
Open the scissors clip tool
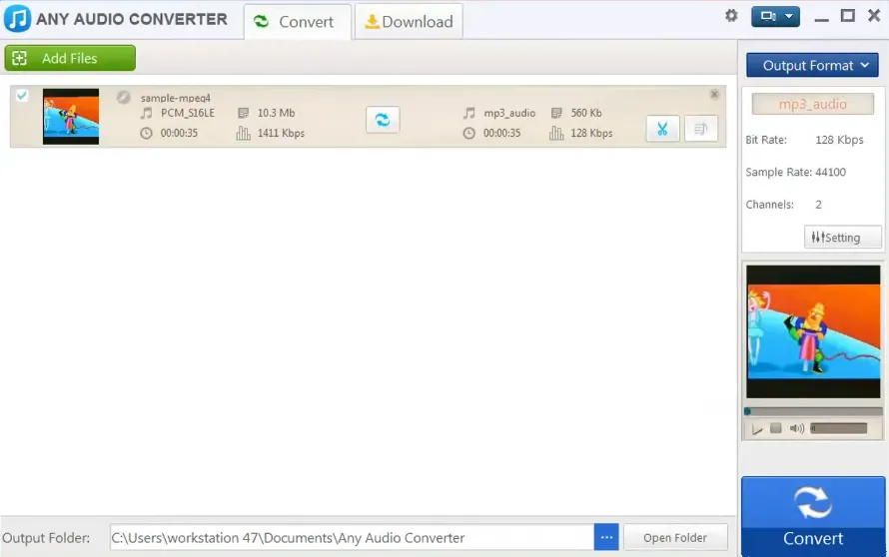click(662, 129)
